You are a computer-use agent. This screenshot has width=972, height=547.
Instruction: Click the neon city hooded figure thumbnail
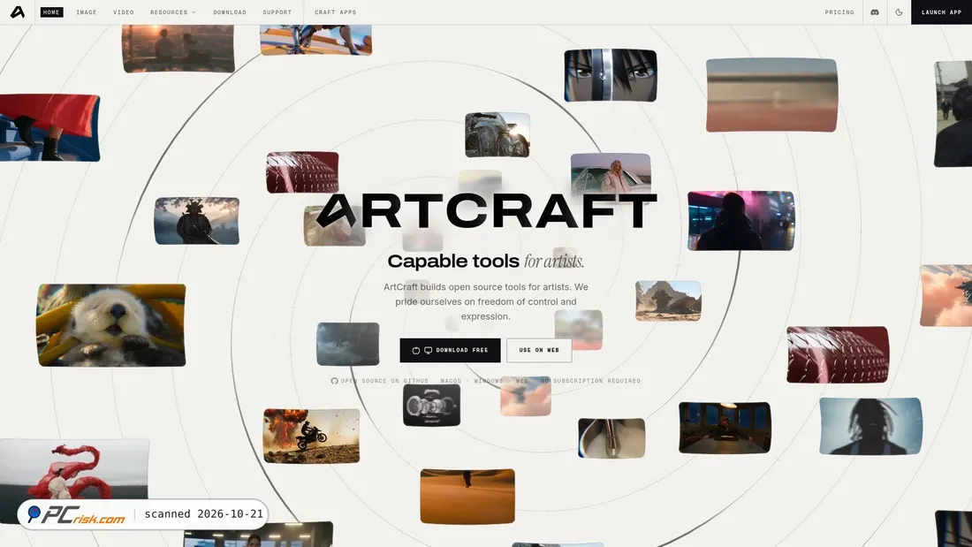coord(740,221)
